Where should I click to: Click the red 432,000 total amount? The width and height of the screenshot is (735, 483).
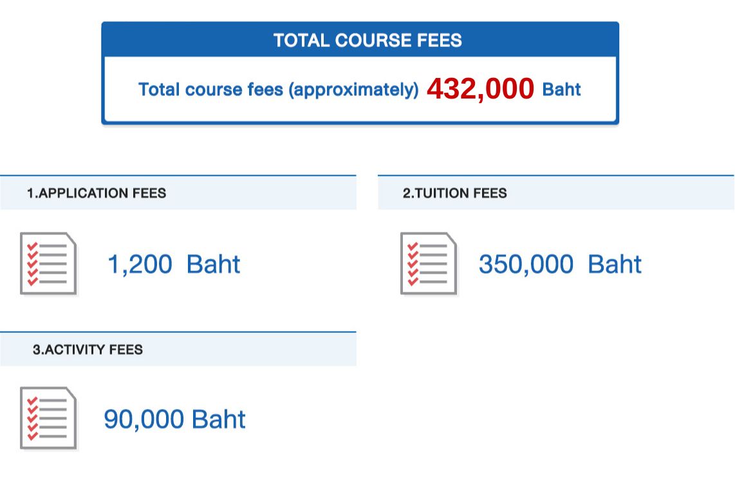coord(480,89)
